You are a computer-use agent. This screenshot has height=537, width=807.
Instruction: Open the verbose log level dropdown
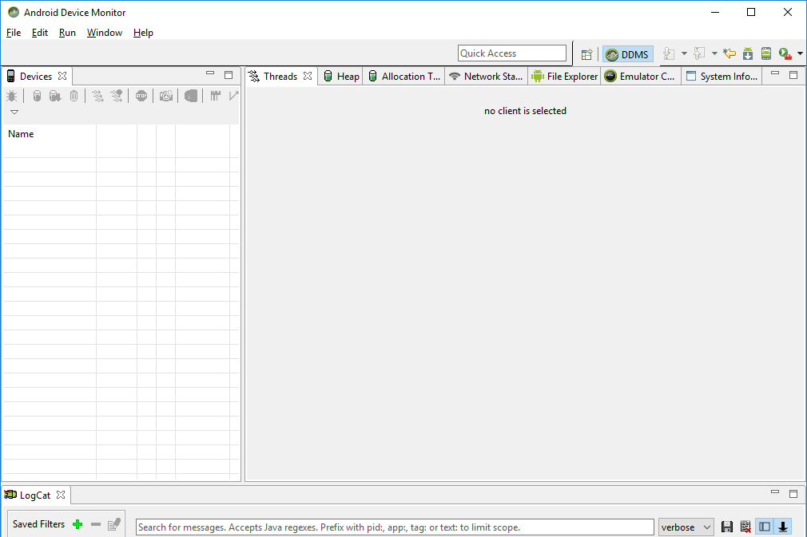point(686,527)
